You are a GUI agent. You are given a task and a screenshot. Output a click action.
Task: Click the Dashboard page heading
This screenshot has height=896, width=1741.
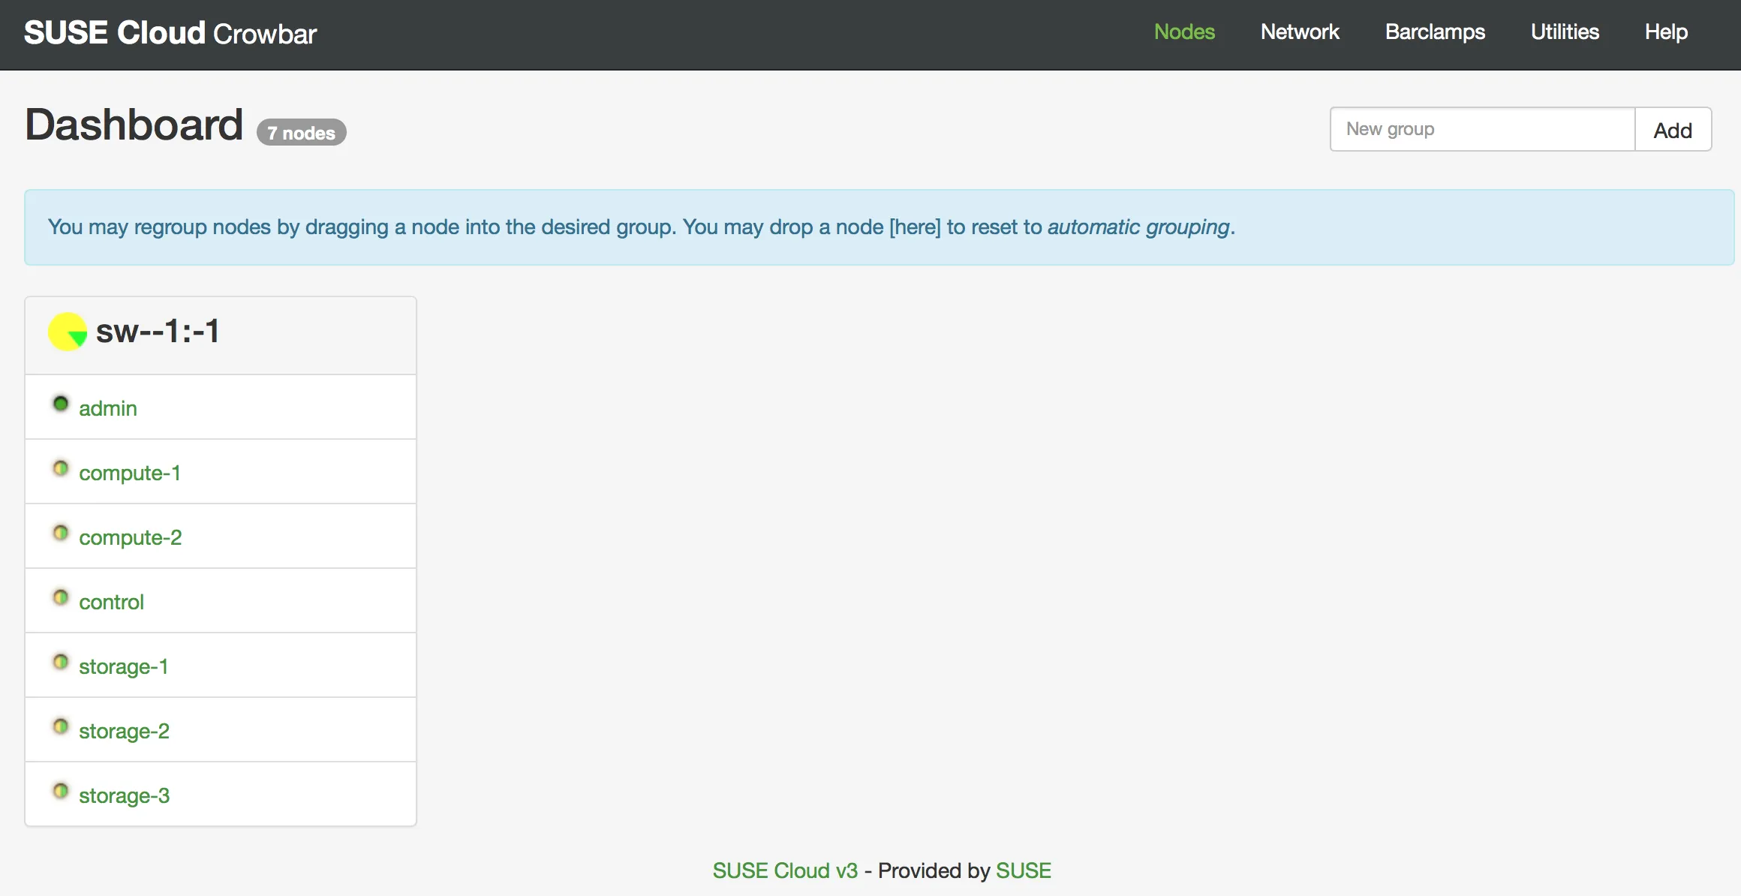tap(134, 125)
